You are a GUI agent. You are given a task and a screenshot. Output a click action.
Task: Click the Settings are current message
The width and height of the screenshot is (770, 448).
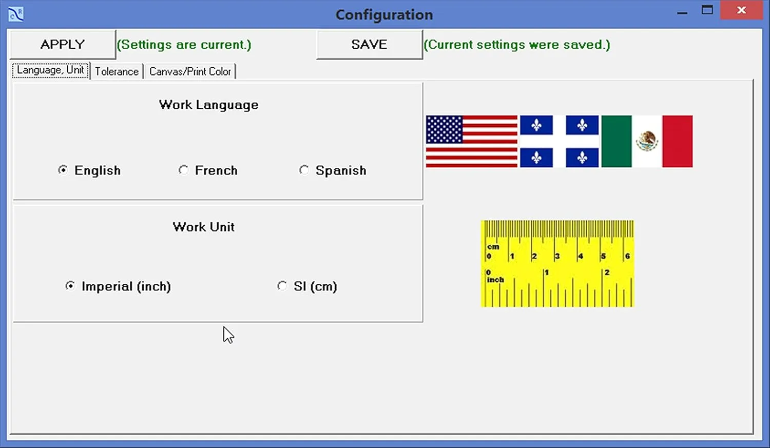pyautogui.click(x=184, y=45)
